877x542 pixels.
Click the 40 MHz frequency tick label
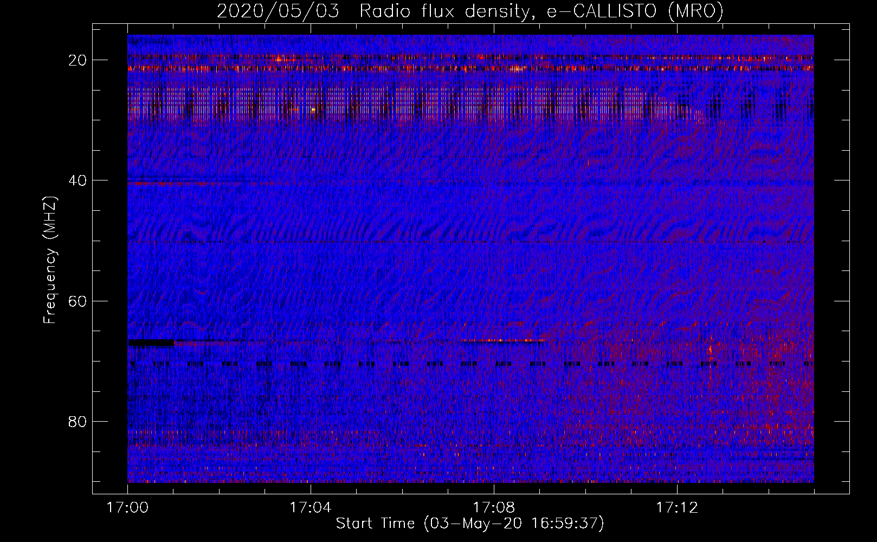pos(78,180)
